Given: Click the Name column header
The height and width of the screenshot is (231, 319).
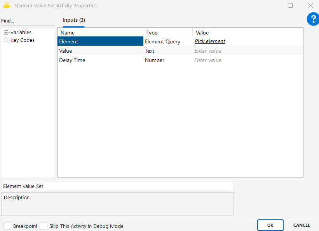Looking at the screenshot, I should point(68,33).
